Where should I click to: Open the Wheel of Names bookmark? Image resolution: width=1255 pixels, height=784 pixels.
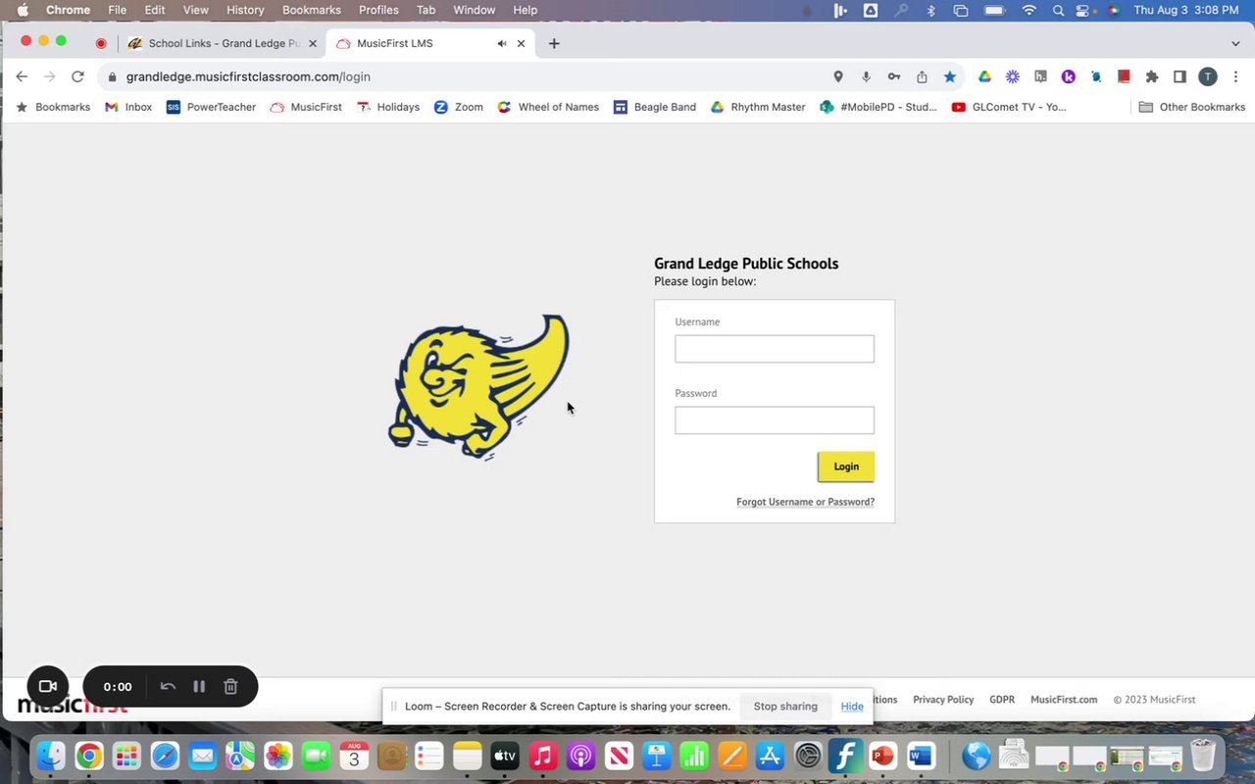tap(548, 107)
